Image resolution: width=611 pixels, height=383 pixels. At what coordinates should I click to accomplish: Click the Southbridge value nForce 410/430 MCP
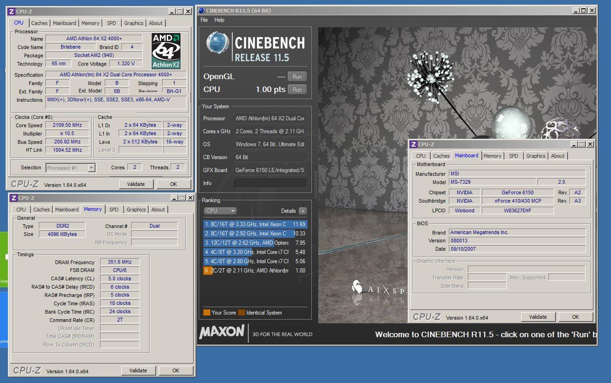(x=518, y=201)
